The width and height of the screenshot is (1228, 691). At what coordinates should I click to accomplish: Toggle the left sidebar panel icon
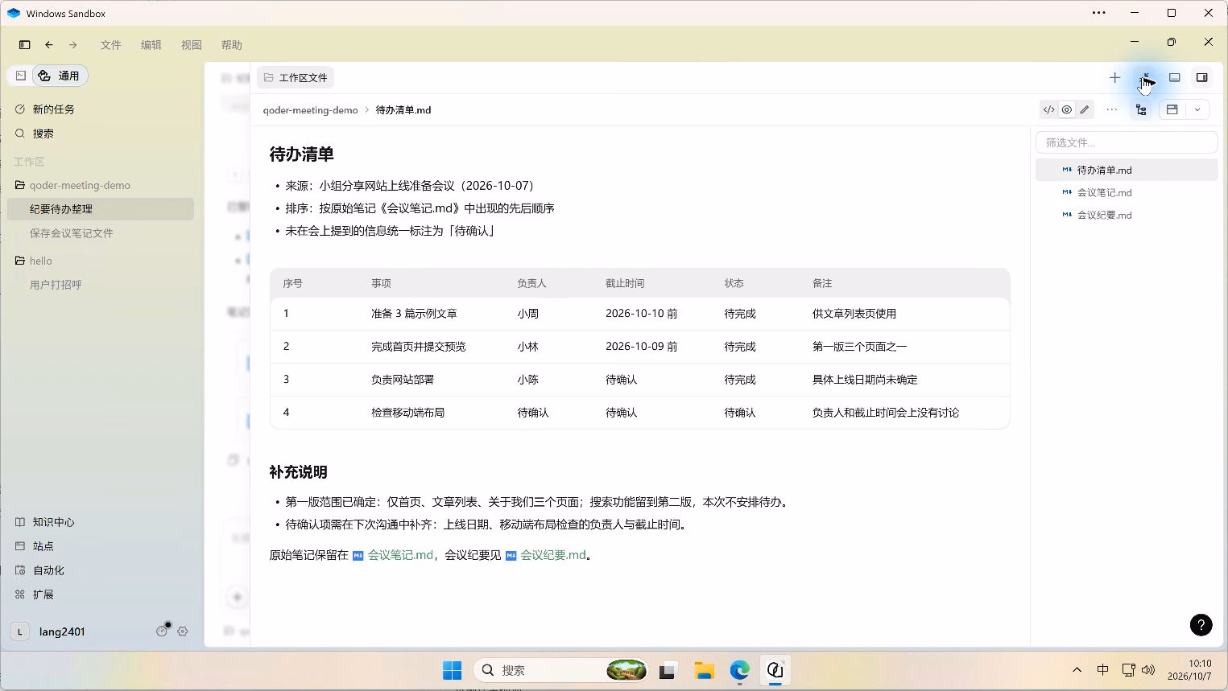(x=25, y=45)
